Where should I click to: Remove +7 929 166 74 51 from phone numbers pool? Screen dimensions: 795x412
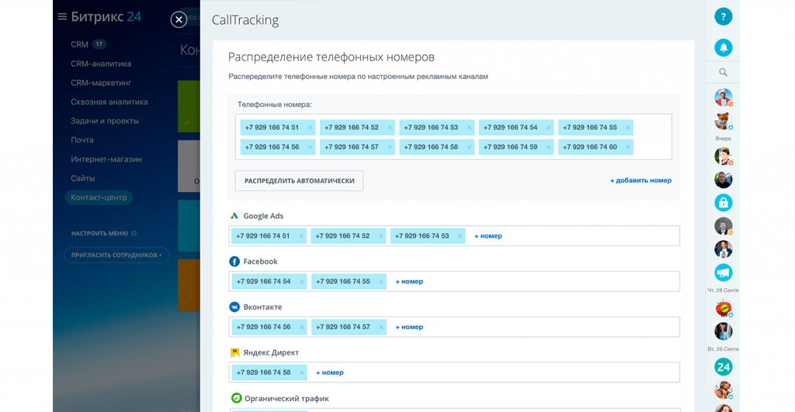click(311, 128)
